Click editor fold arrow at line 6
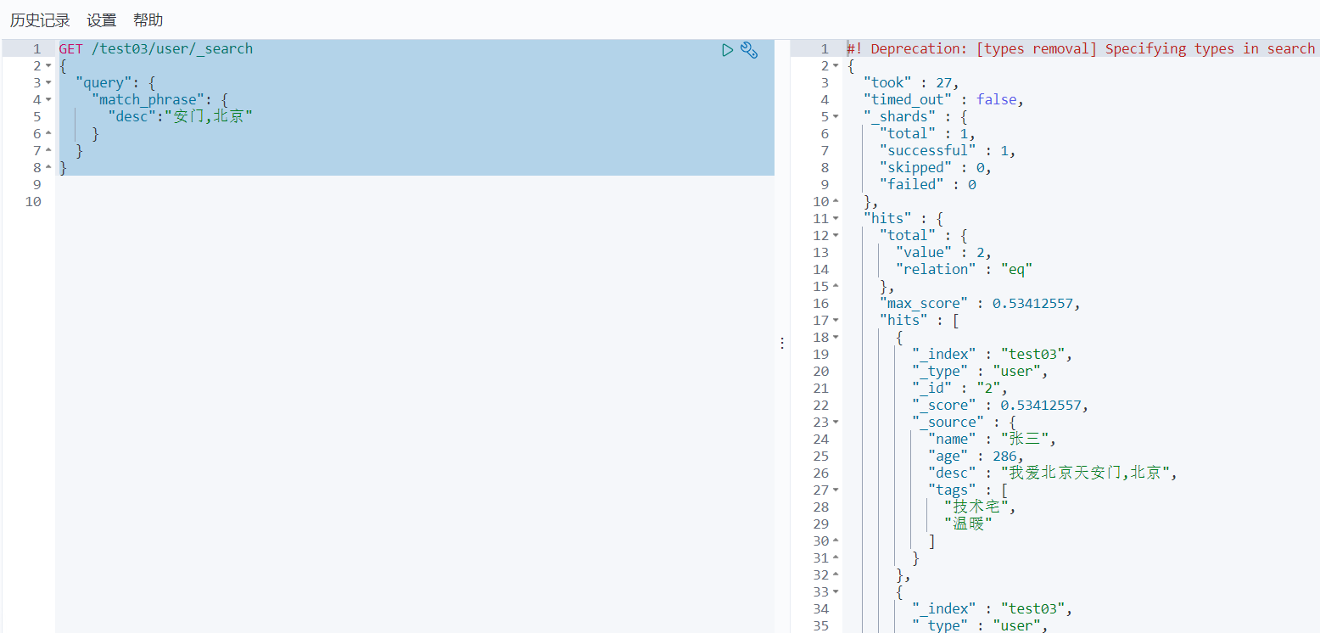 click(x=49, y=134)
